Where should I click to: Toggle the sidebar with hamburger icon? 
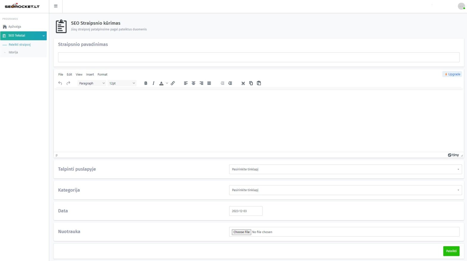56,6
